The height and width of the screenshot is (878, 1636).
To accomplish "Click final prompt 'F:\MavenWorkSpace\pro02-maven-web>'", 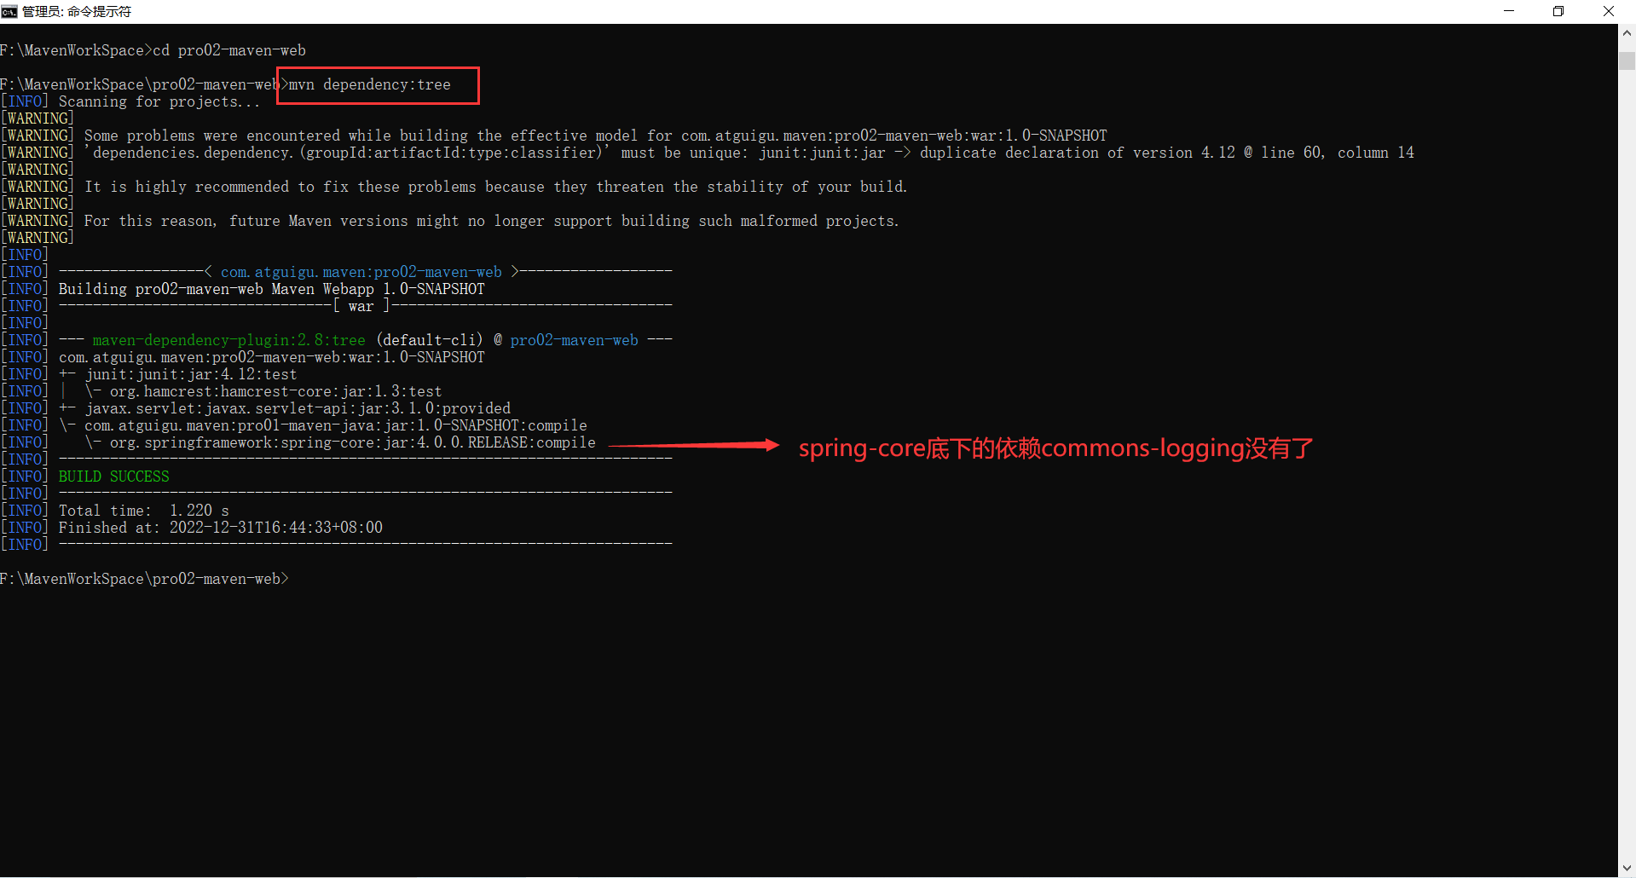I will click(144, 579).
